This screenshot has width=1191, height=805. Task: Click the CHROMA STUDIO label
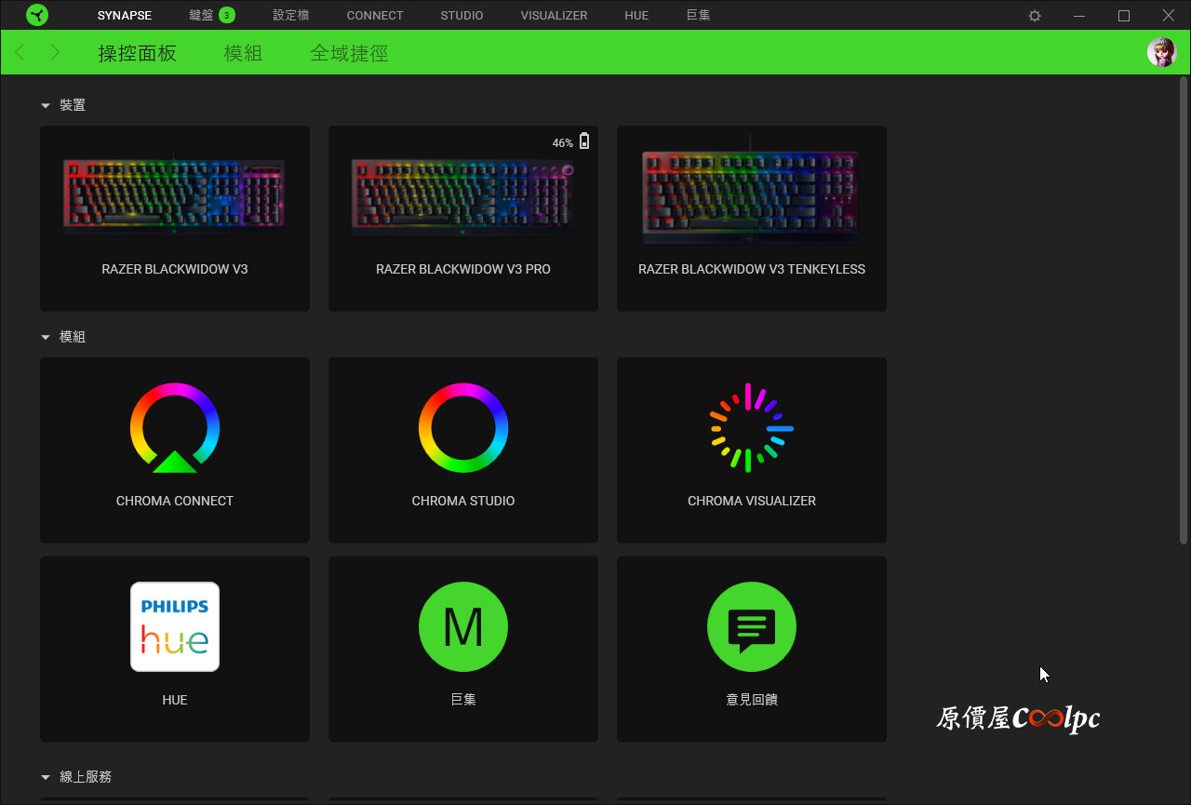click(463, 501)
